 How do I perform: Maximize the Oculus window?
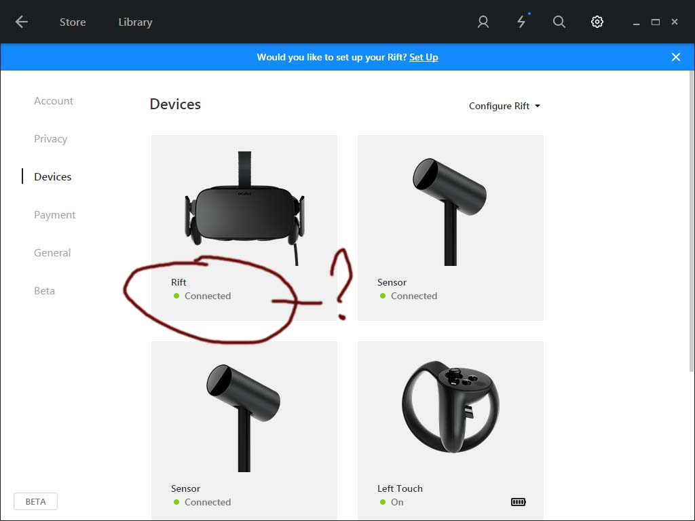pos(656,22)
